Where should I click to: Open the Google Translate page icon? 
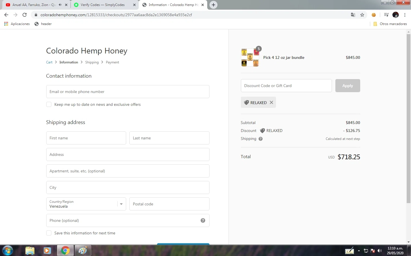pyautogui.click(x=353, y=15)
